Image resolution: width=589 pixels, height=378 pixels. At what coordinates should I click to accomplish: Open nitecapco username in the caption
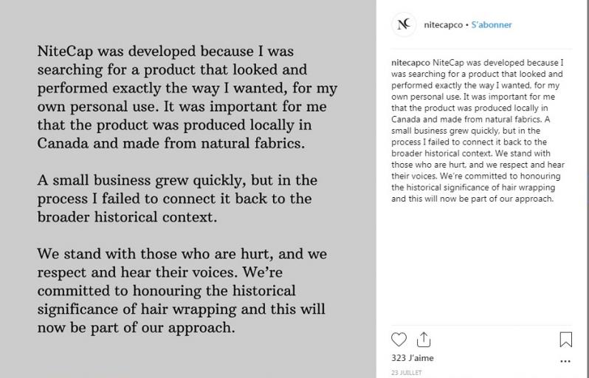point(410,62)
